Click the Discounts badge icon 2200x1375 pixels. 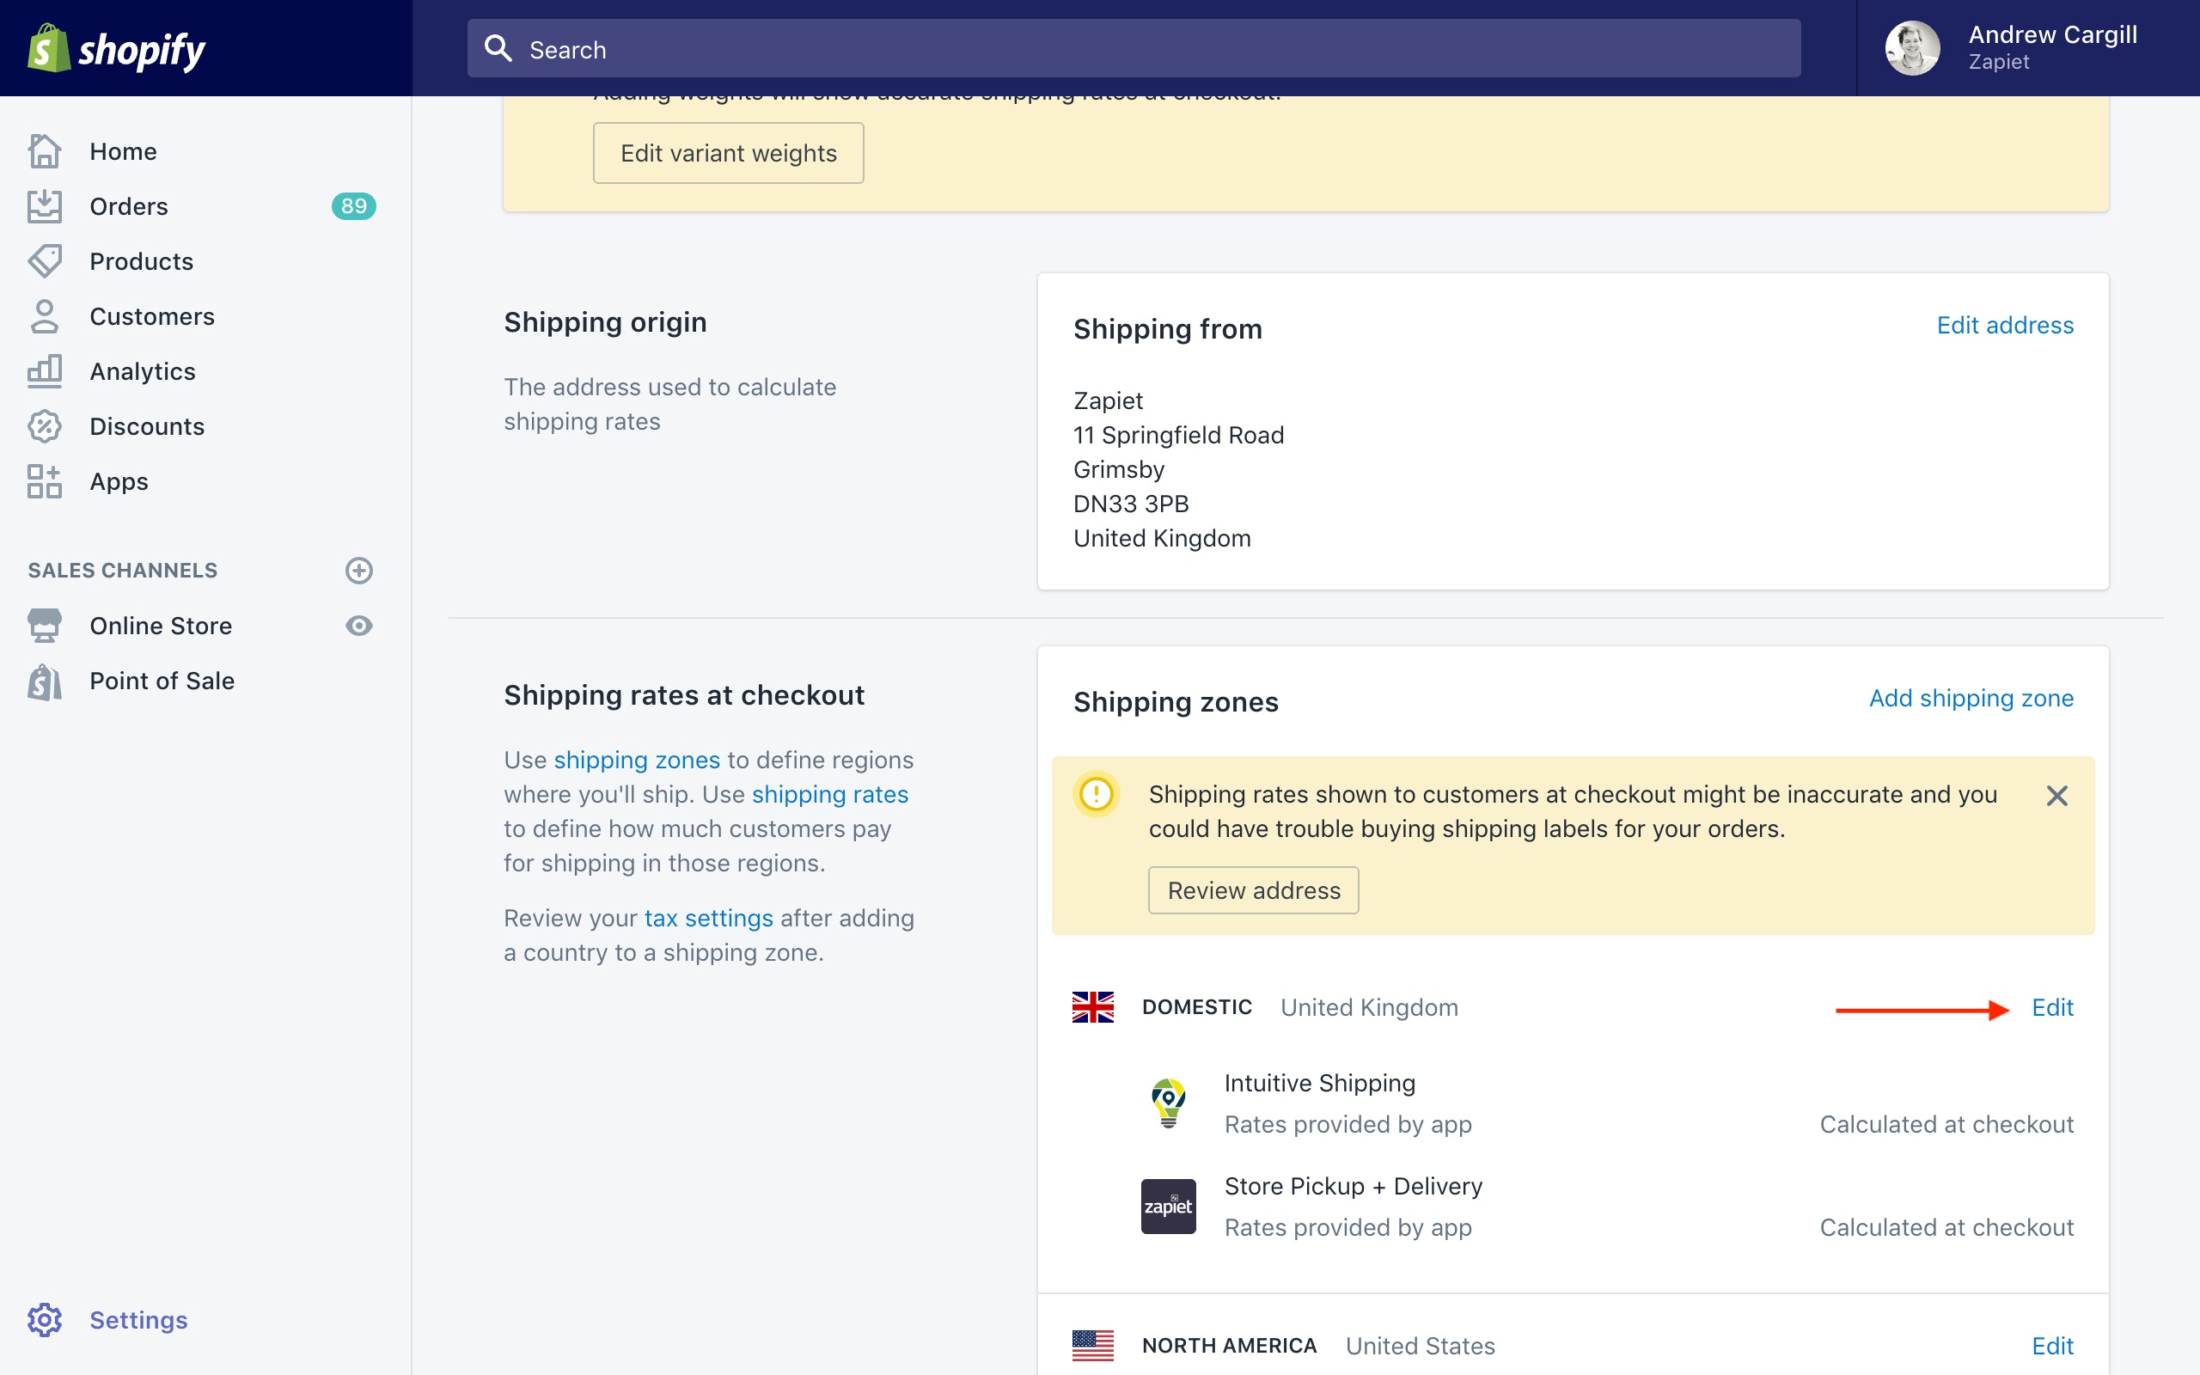(x=45, y=426)
